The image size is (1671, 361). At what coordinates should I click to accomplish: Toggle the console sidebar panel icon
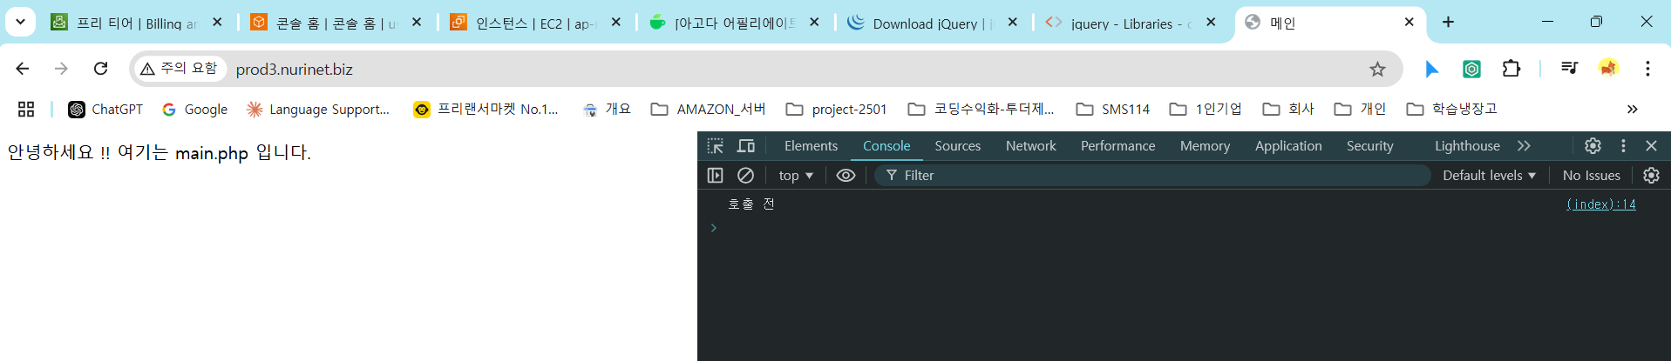pos(716,176)
